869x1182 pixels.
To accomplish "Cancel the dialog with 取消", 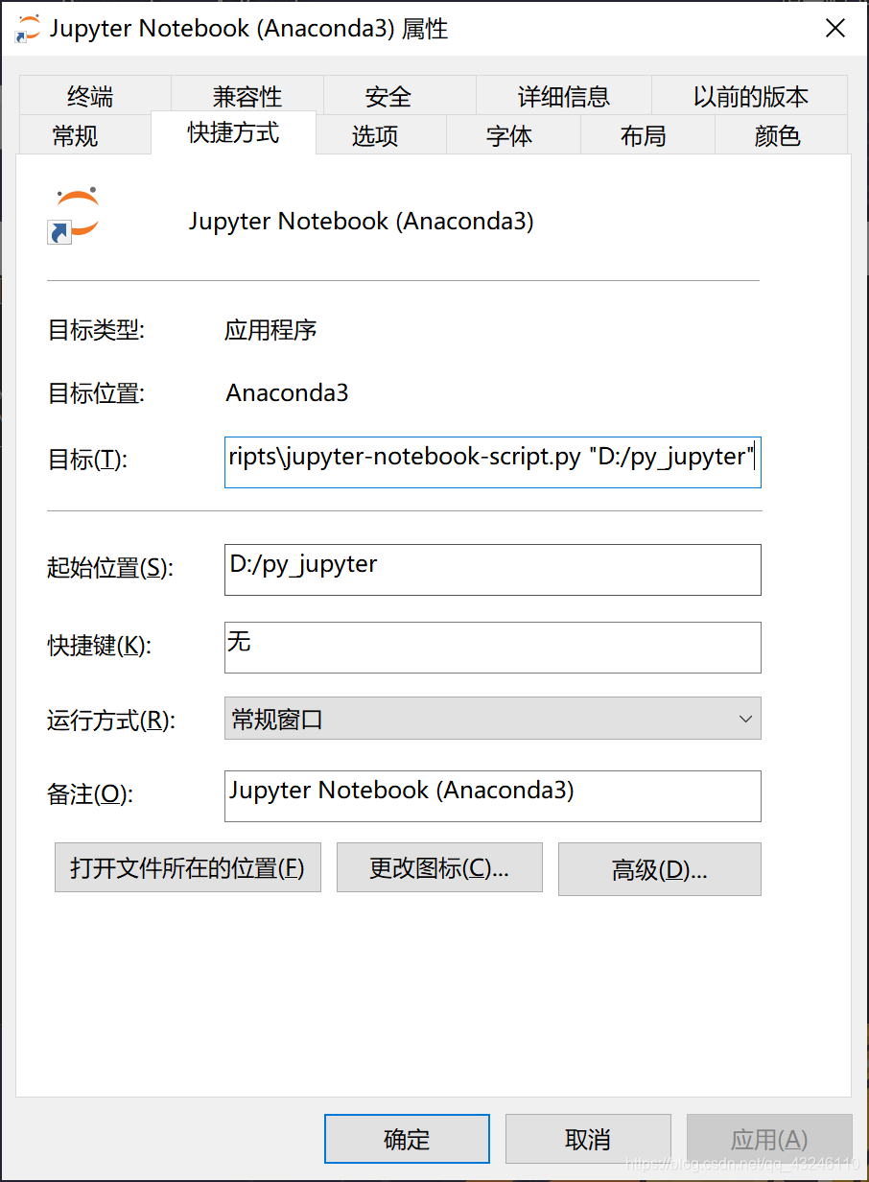I will [588, 1139].
